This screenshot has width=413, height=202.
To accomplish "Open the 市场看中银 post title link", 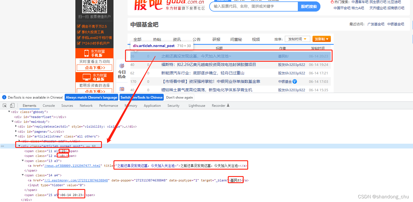I will [211, 81].
